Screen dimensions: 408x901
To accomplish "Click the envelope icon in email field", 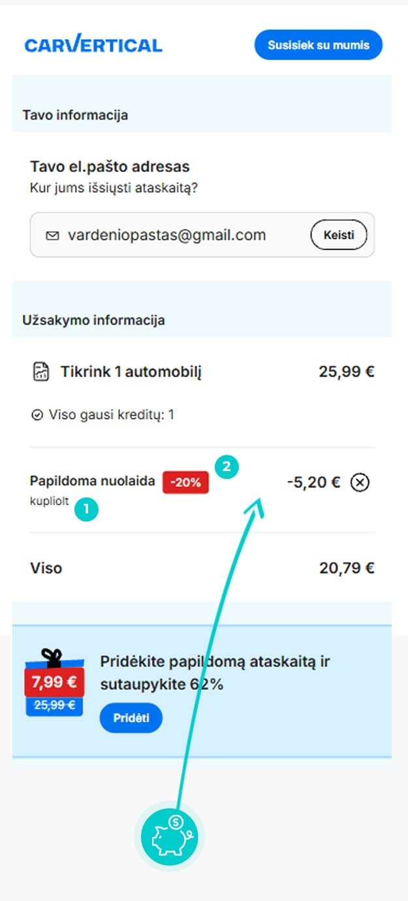I will 52,235.
